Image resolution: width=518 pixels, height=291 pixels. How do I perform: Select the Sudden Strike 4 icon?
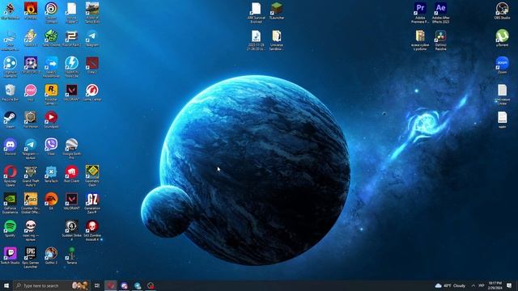pos(72,230)
